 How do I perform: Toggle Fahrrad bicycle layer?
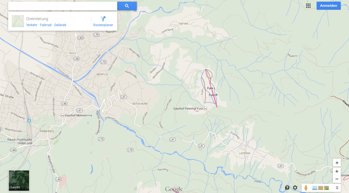pyautogui.click(x=46, y=25)
